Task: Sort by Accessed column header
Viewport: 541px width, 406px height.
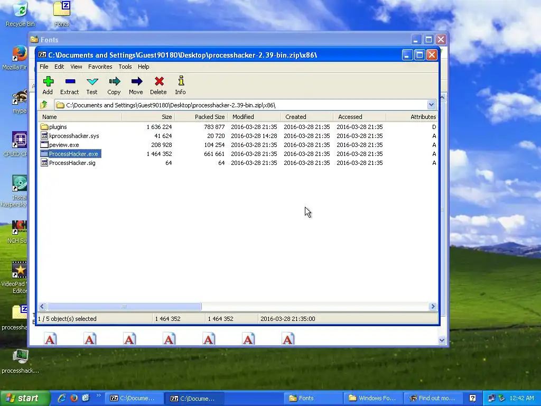Action: 359,117
